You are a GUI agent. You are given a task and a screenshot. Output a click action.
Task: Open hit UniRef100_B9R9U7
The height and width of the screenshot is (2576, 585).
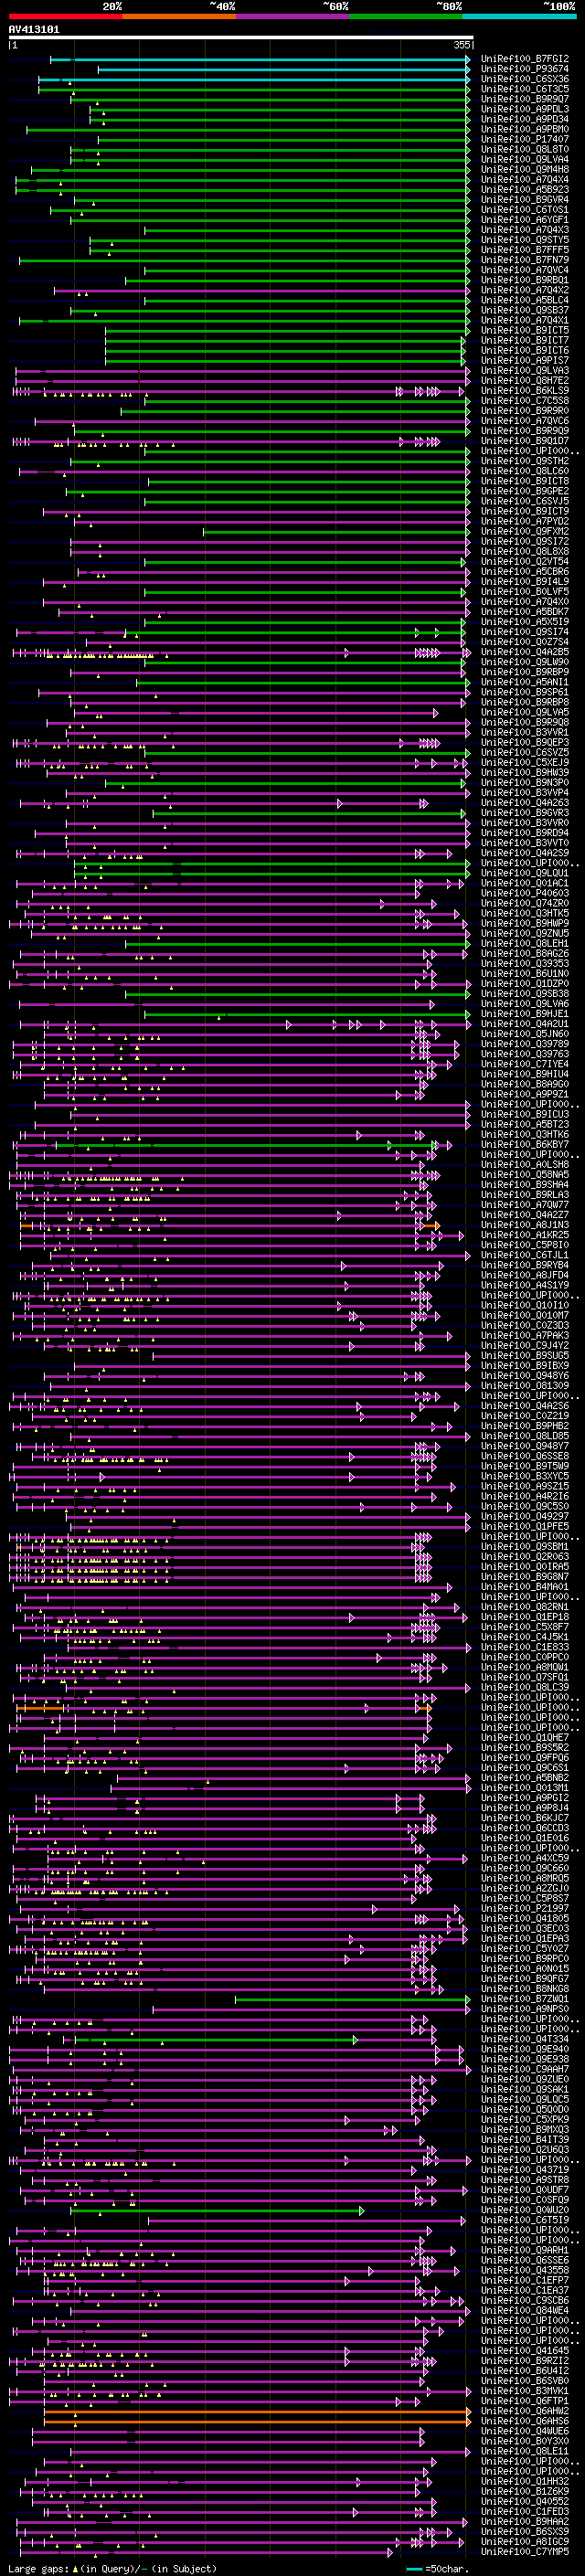point(525,99)
